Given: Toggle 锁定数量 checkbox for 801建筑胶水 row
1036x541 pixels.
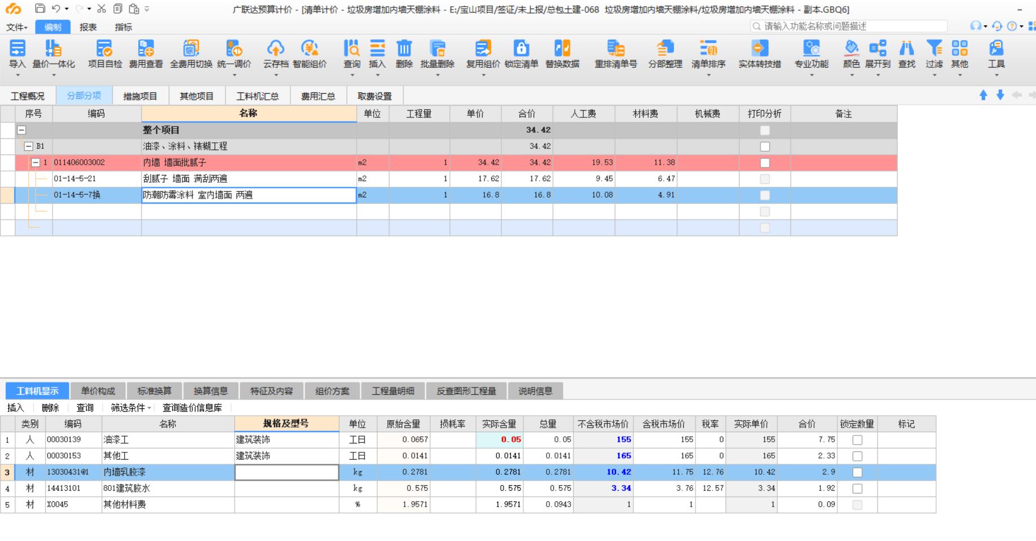Looking at the screenshot, I should tap(857, 489).
